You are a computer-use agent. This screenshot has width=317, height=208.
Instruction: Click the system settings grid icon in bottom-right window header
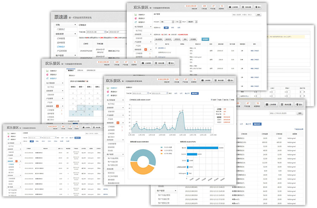click(x=286, y=104)
